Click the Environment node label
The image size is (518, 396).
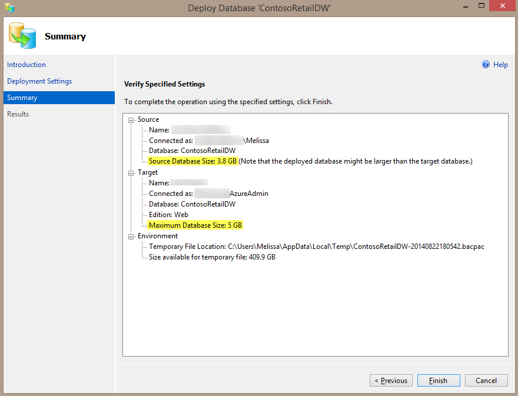click(x=158, y=236)
